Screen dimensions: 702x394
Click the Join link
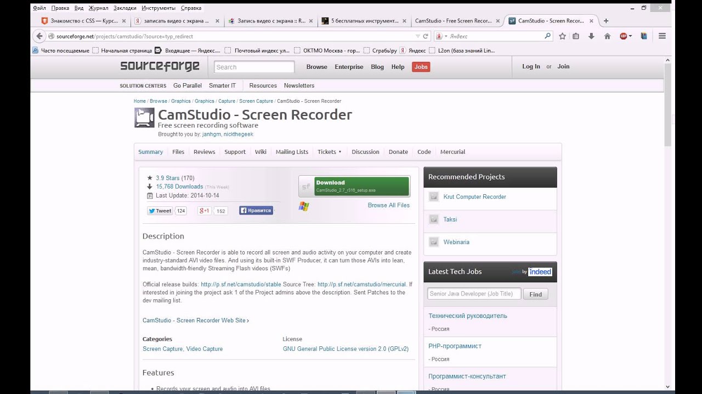[x=563, y=66]
